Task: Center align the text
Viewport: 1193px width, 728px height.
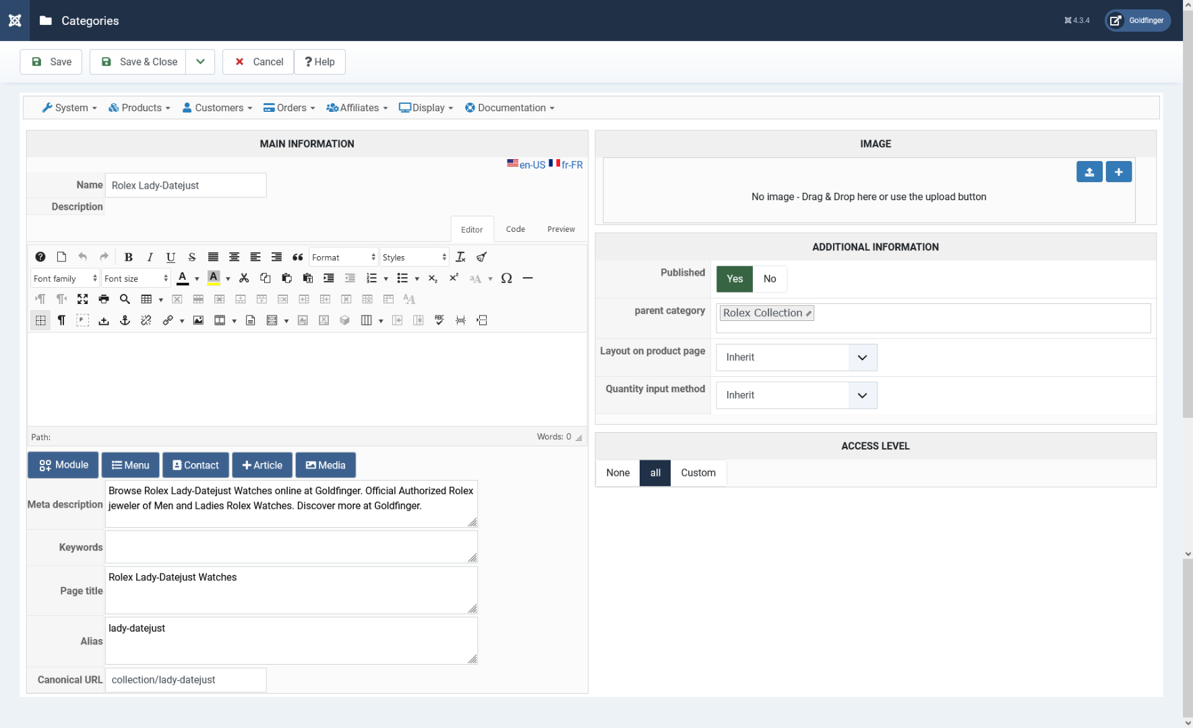Action: (x=234, y=257)
